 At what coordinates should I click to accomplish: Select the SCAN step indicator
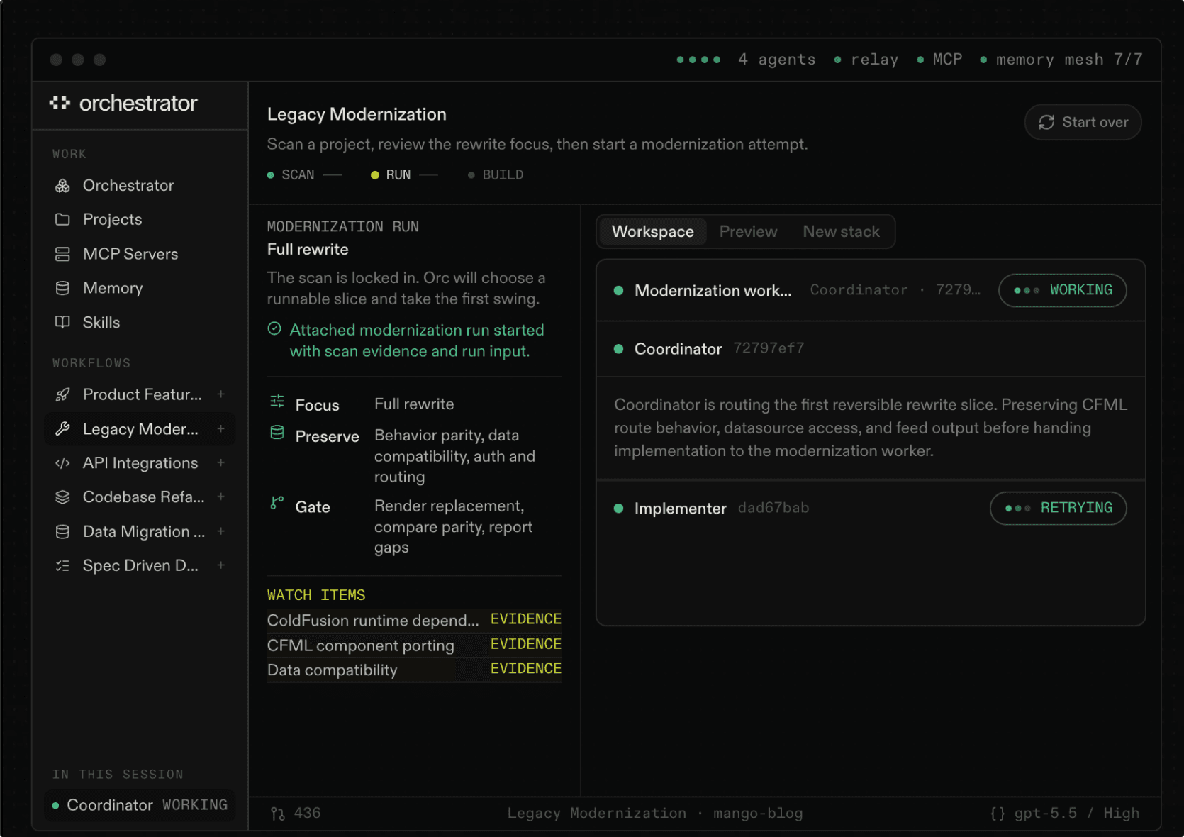pyautogui.click(x=291, y=175)
